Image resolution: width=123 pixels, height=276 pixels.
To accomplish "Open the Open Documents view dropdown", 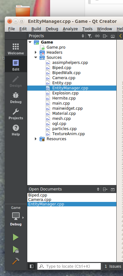I will point(98,189).
